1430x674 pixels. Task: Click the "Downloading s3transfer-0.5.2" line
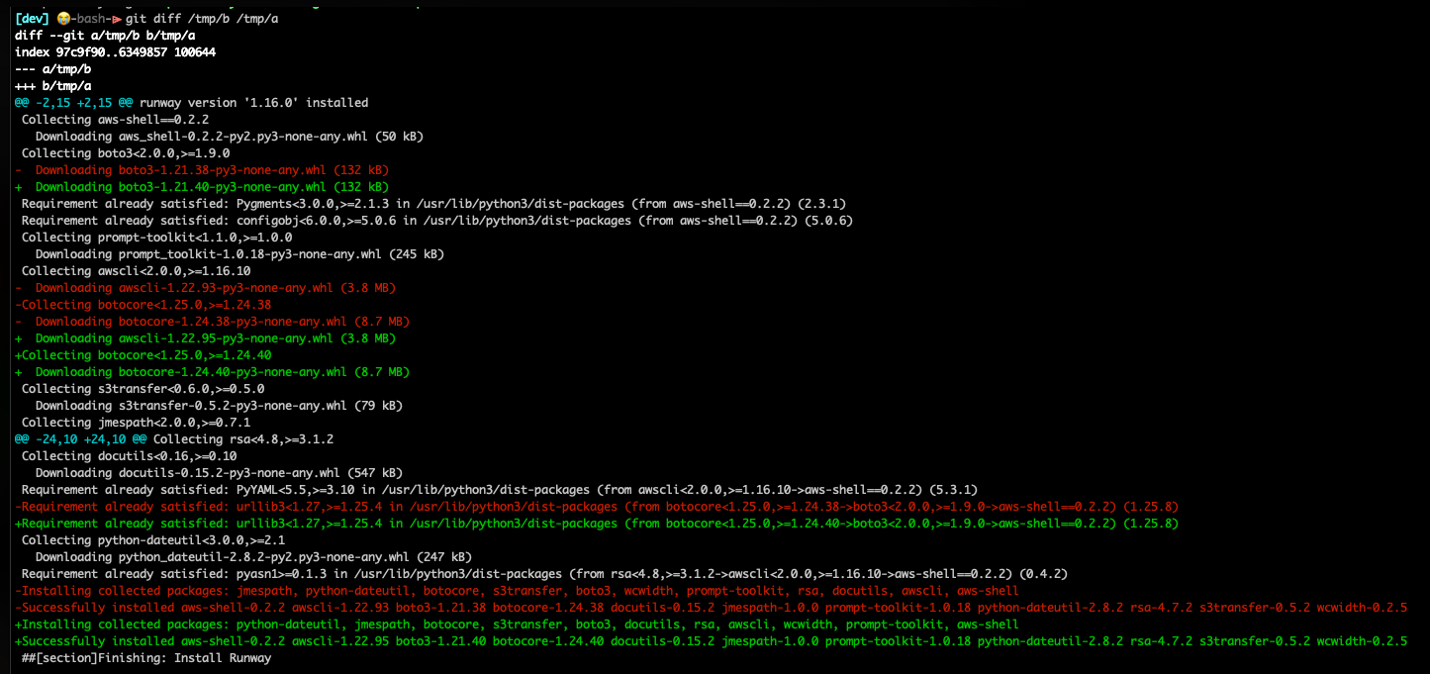tap(220, 406)
